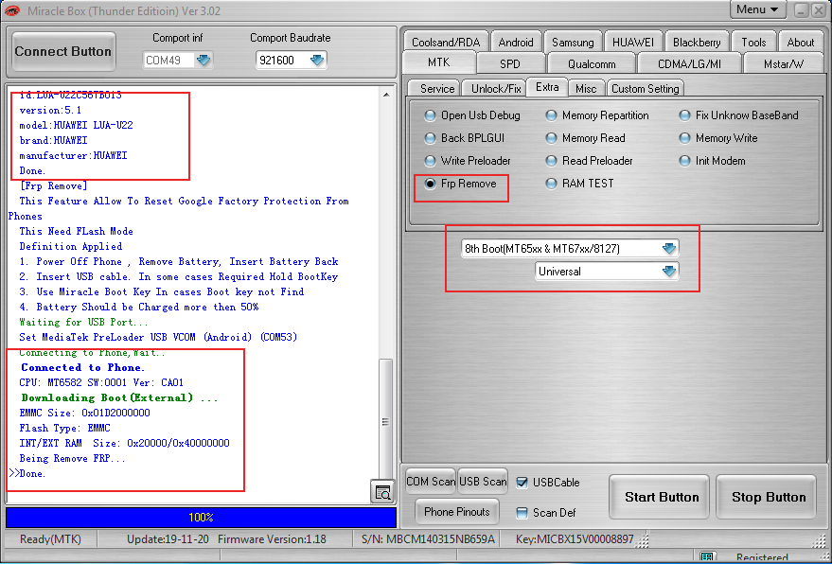Minimize the Miracle Box window
This screenshot has height=564, width=832.
click(802, 10)
